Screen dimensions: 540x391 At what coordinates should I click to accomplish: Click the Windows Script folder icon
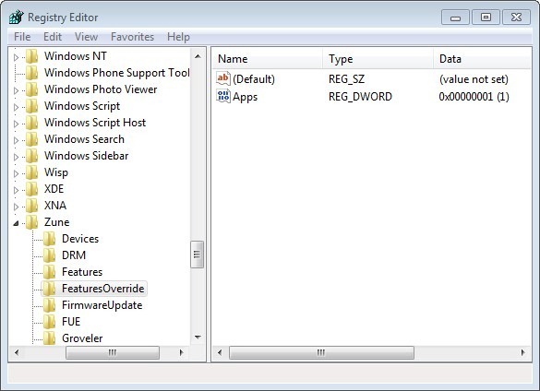(x=32, y=106)
